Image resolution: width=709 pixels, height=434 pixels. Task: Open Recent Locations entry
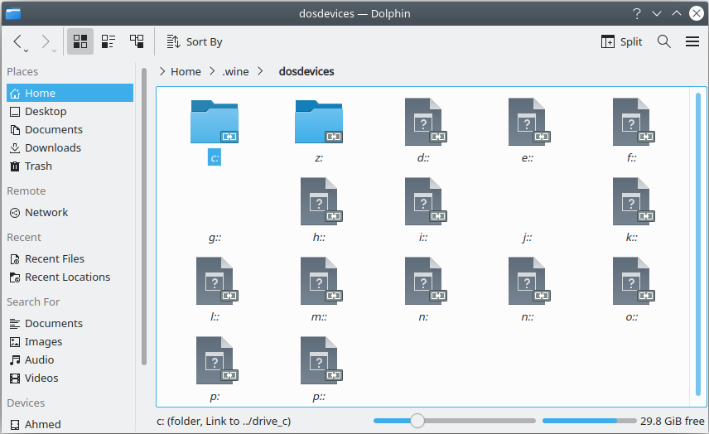(70, 277)
